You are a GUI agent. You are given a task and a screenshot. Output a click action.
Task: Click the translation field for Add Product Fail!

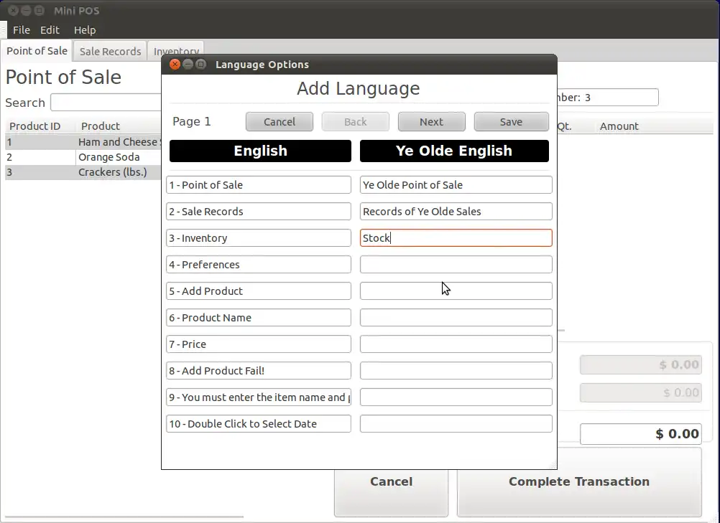456,371
